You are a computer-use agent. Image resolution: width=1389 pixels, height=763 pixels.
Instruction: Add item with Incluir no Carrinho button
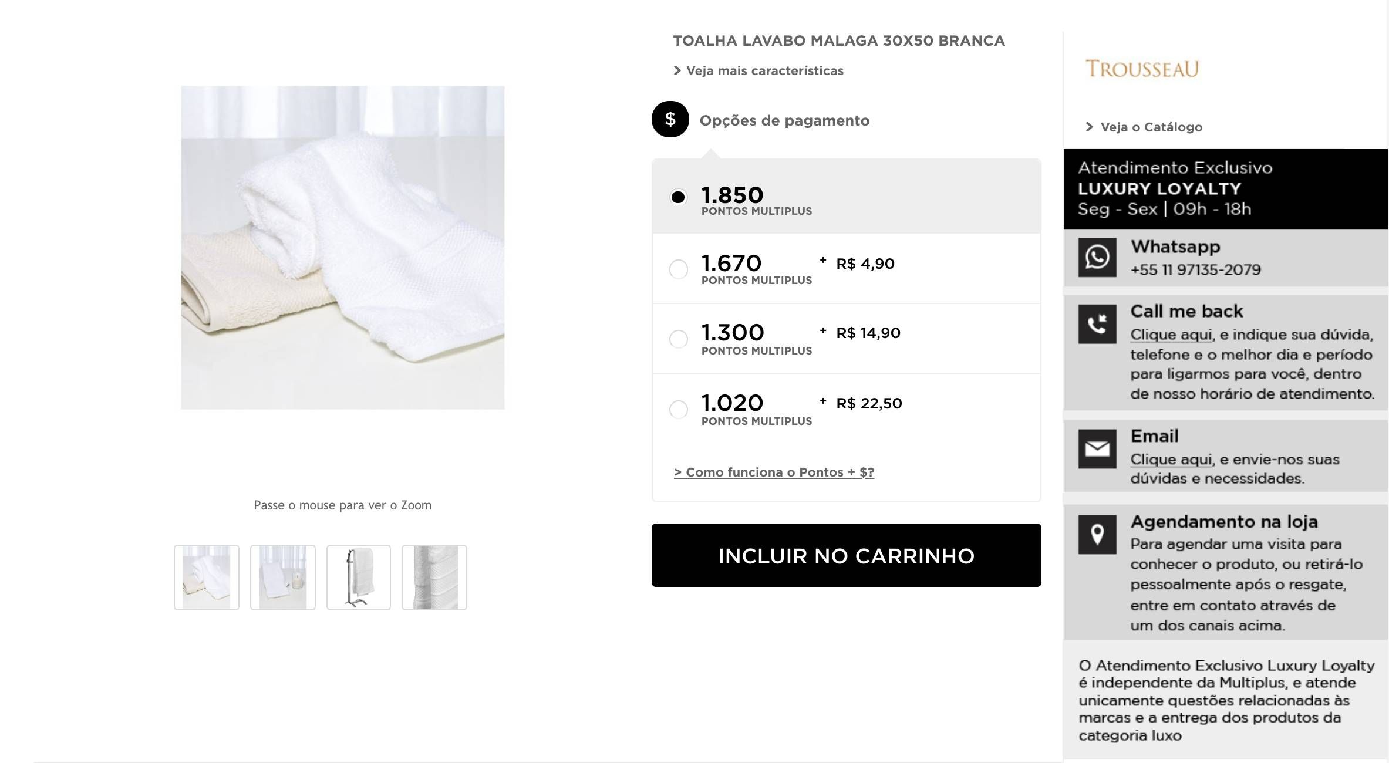[846, 555]
